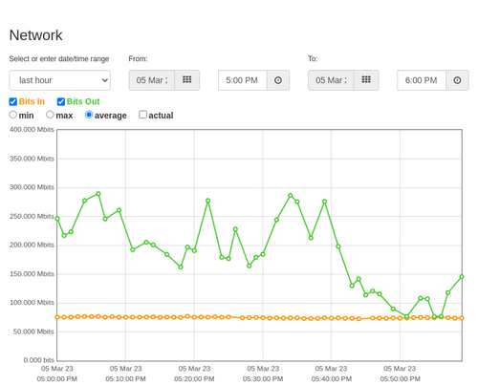The image size is (478, 385).
Task: Click the Network heading
Action: click(36, 35)
